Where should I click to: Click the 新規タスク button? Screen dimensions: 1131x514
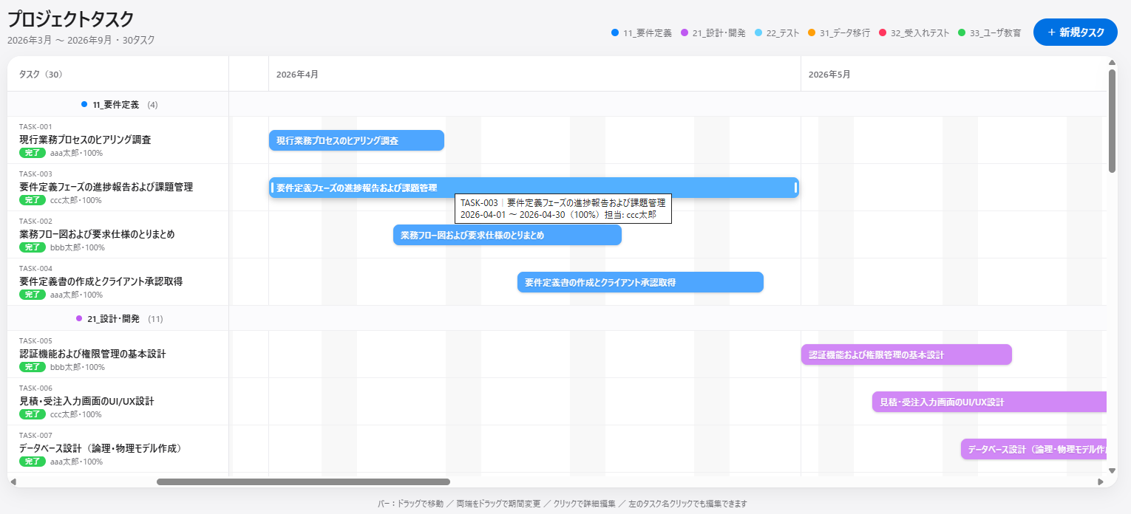point(1075,32)
